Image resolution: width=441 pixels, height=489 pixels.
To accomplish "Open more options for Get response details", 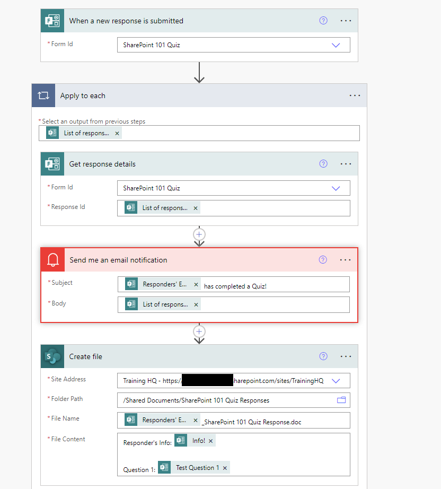I will click(346, 164).
